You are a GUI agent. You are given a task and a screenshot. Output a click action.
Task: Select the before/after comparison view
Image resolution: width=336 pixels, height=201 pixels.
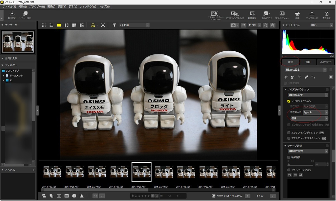pos(81,25)
